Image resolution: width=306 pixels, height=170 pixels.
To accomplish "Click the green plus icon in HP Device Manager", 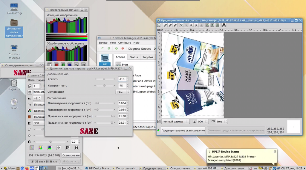I will click(116, 48).
